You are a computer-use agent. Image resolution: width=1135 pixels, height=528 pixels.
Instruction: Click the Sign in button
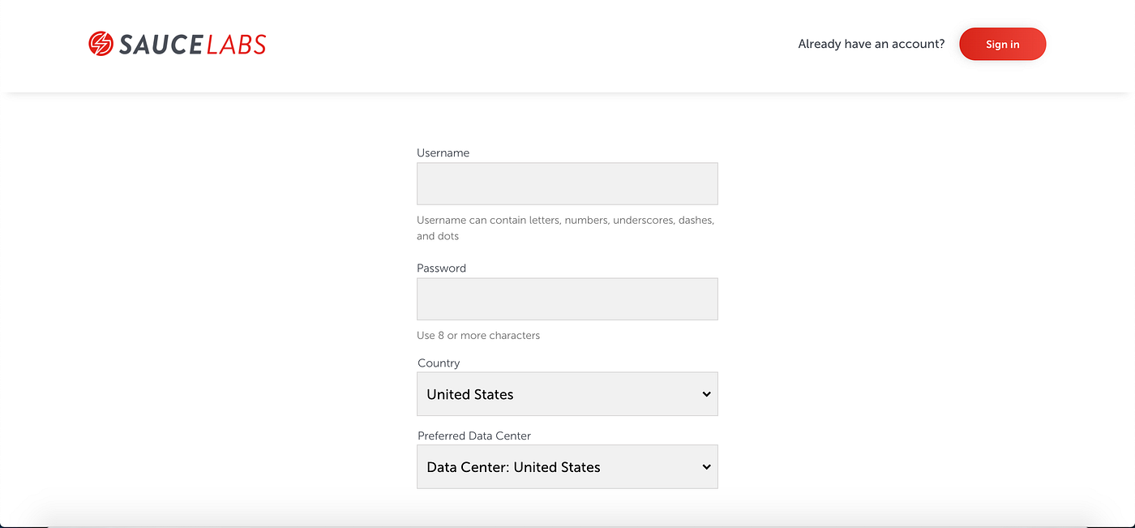(x=1002, y=44)
